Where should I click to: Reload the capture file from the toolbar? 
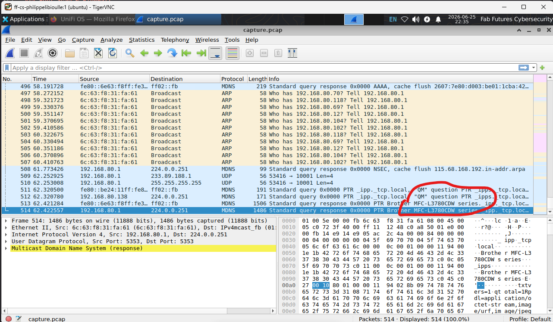(112, 53)
